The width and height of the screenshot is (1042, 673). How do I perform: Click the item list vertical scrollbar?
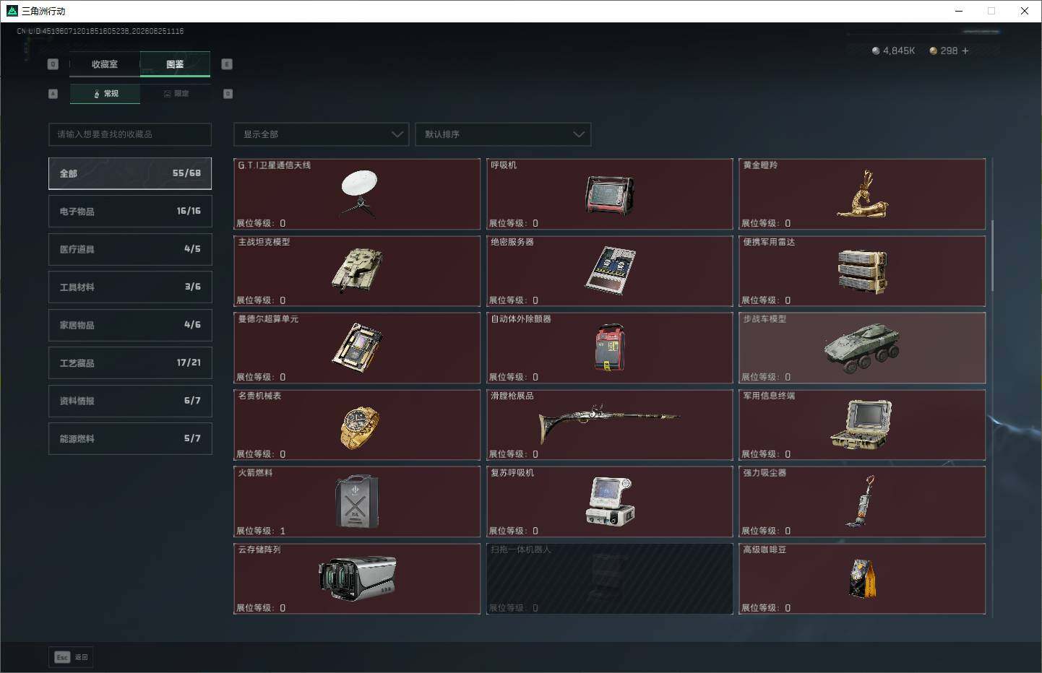pyautogui.click(x=992, y=255)
